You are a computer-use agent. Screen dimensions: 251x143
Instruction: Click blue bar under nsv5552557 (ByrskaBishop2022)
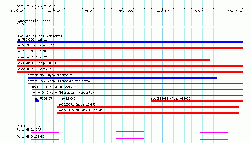tap(123, 78)
